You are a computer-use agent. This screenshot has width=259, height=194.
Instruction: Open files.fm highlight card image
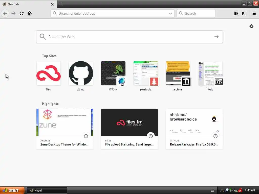(x=129, y=123)
